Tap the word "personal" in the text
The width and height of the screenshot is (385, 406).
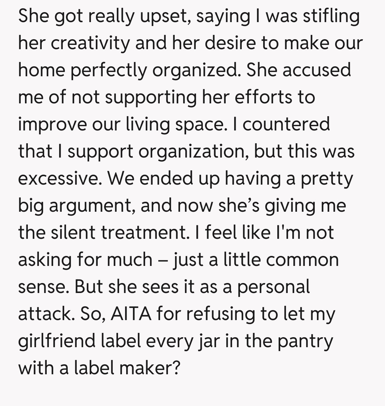click(273, 287)
